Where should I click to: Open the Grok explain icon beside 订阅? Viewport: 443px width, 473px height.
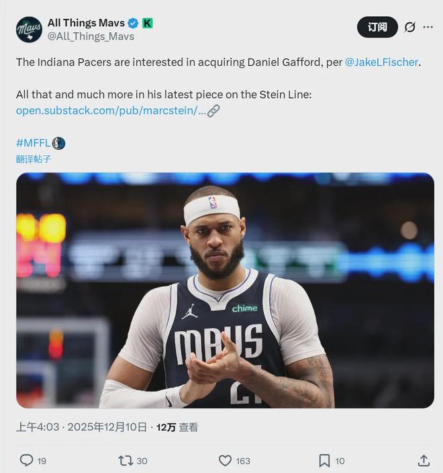409,27
